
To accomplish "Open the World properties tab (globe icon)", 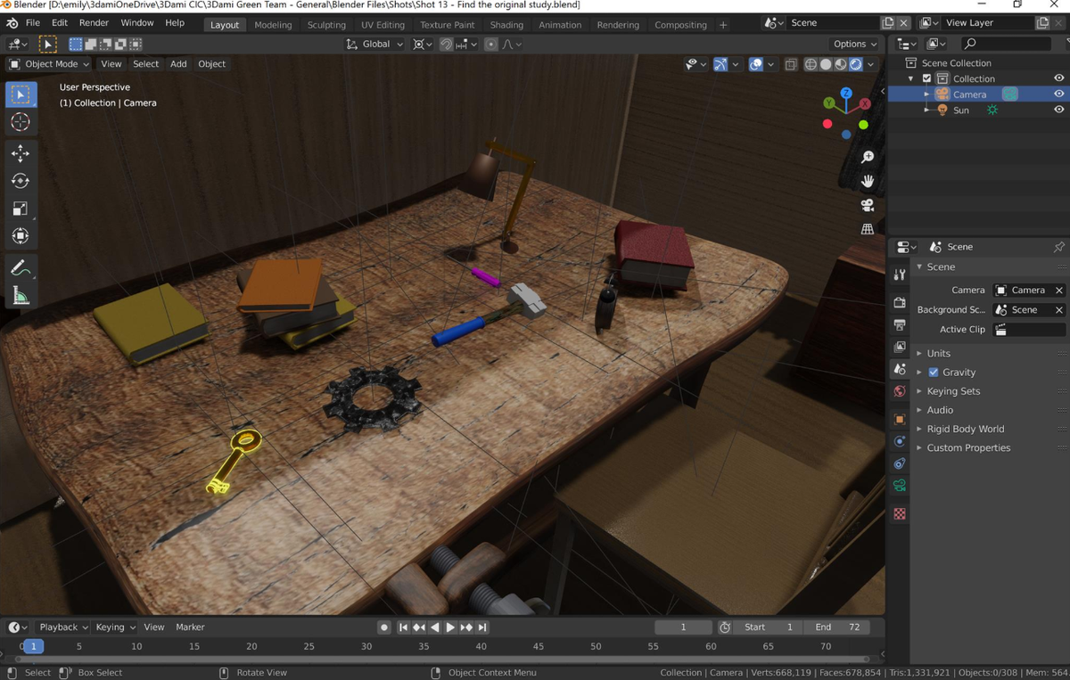I will click(900, 391).
